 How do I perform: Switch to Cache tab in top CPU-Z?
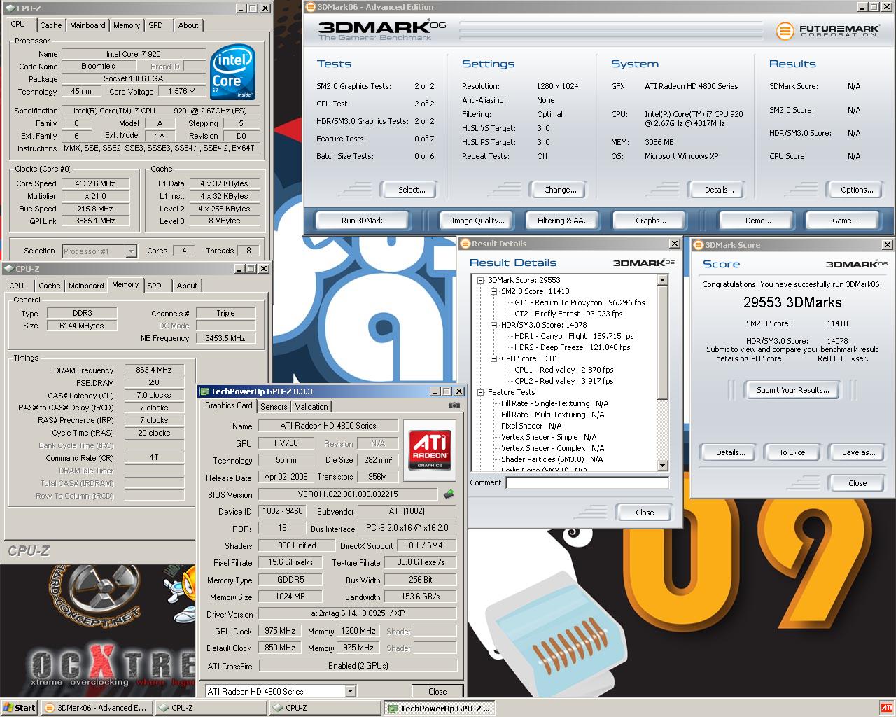click(x=50, y=25)
